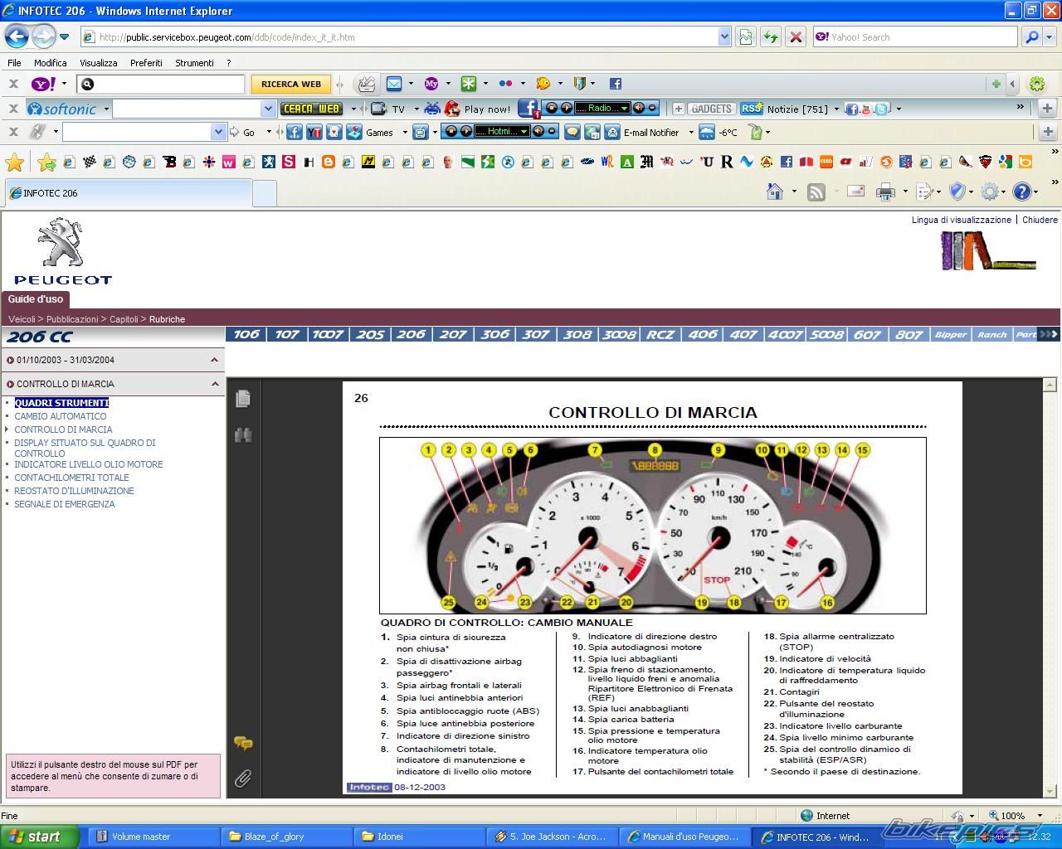Select the 307 model tab
1062x849 pixels.
coord(535,335)
